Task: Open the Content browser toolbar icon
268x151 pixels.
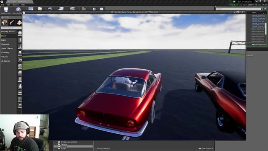Action: click(31, 9)
